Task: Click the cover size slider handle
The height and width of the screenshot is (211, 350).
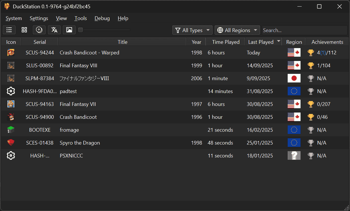Action: (x=81, y=30)
